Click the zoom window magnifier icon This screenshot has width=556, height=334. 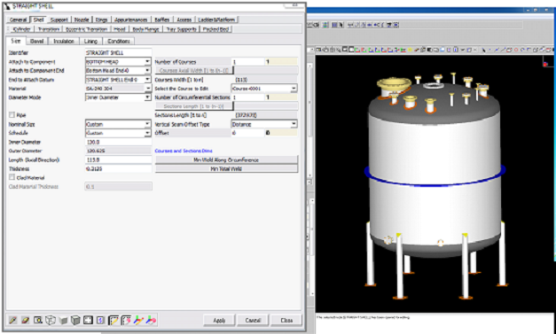click(38, 321)
